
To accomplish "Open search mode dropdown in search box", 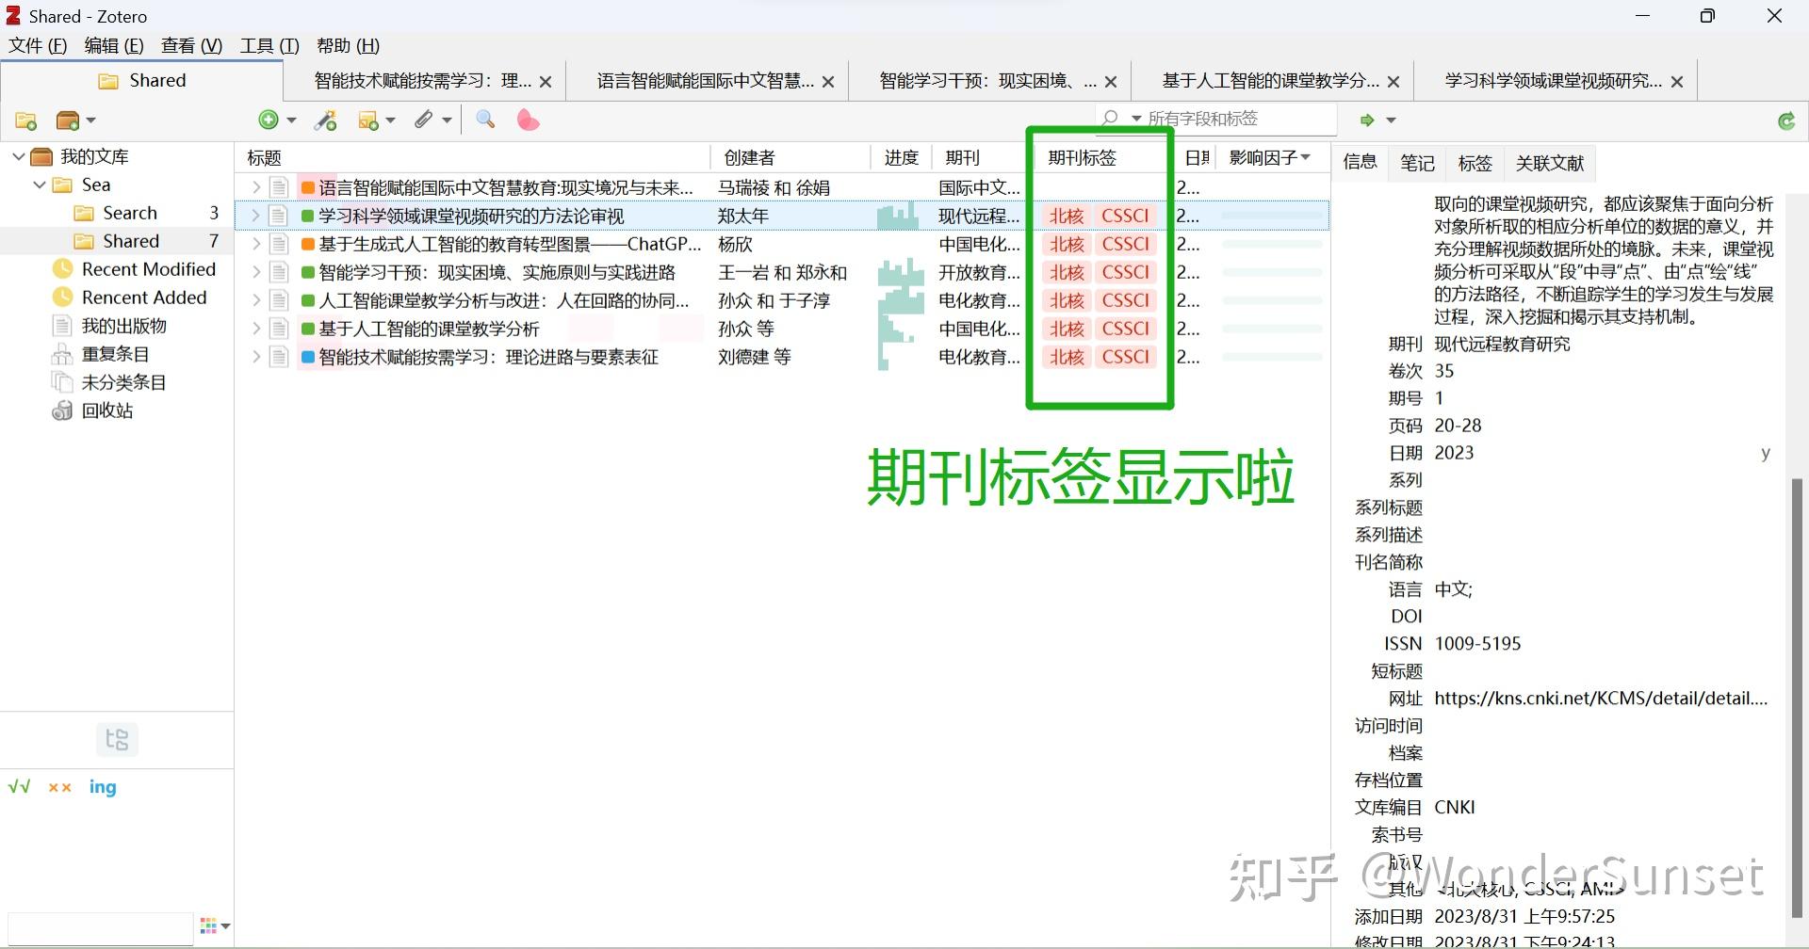I will (1136, 119).
